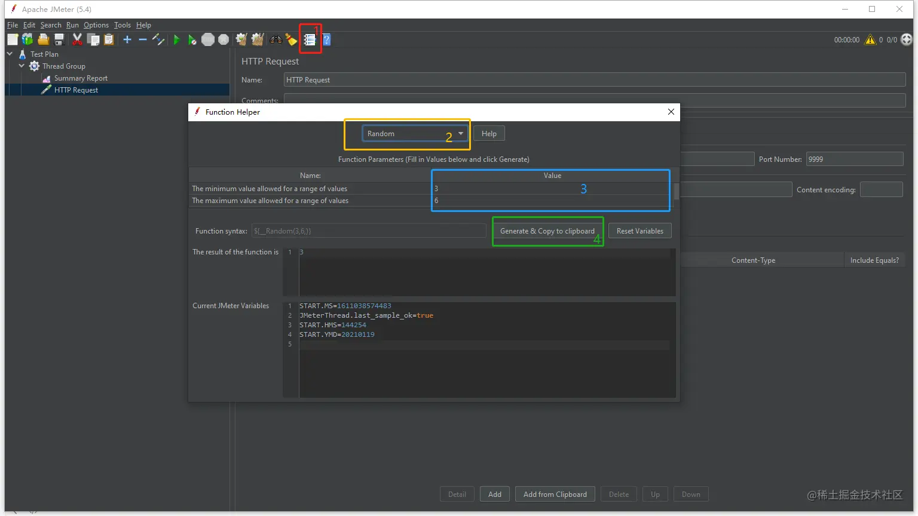Click the Cut scissors icon
Image resolution: width=918 pixels, height=516 pixels.
point(77,39)
